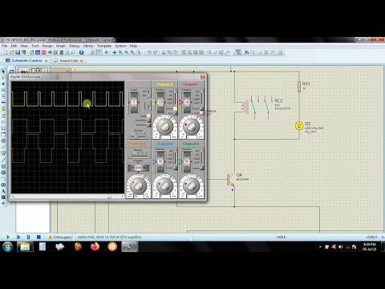Click the Firefox icon in taskbar
The width and height of the screenshot is (385, 289).
(x=95, y=246)
